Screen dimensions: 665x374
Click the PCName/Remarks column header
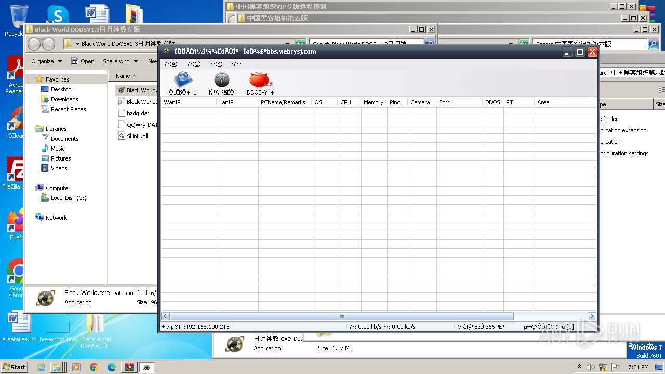pyautogui.click(x=285, y=102)
